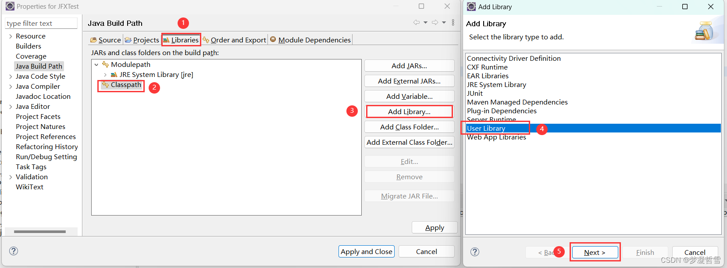Click the type filter text field
Screen dimensions: 727x268
pyautogui.click(x=41, y=23)
